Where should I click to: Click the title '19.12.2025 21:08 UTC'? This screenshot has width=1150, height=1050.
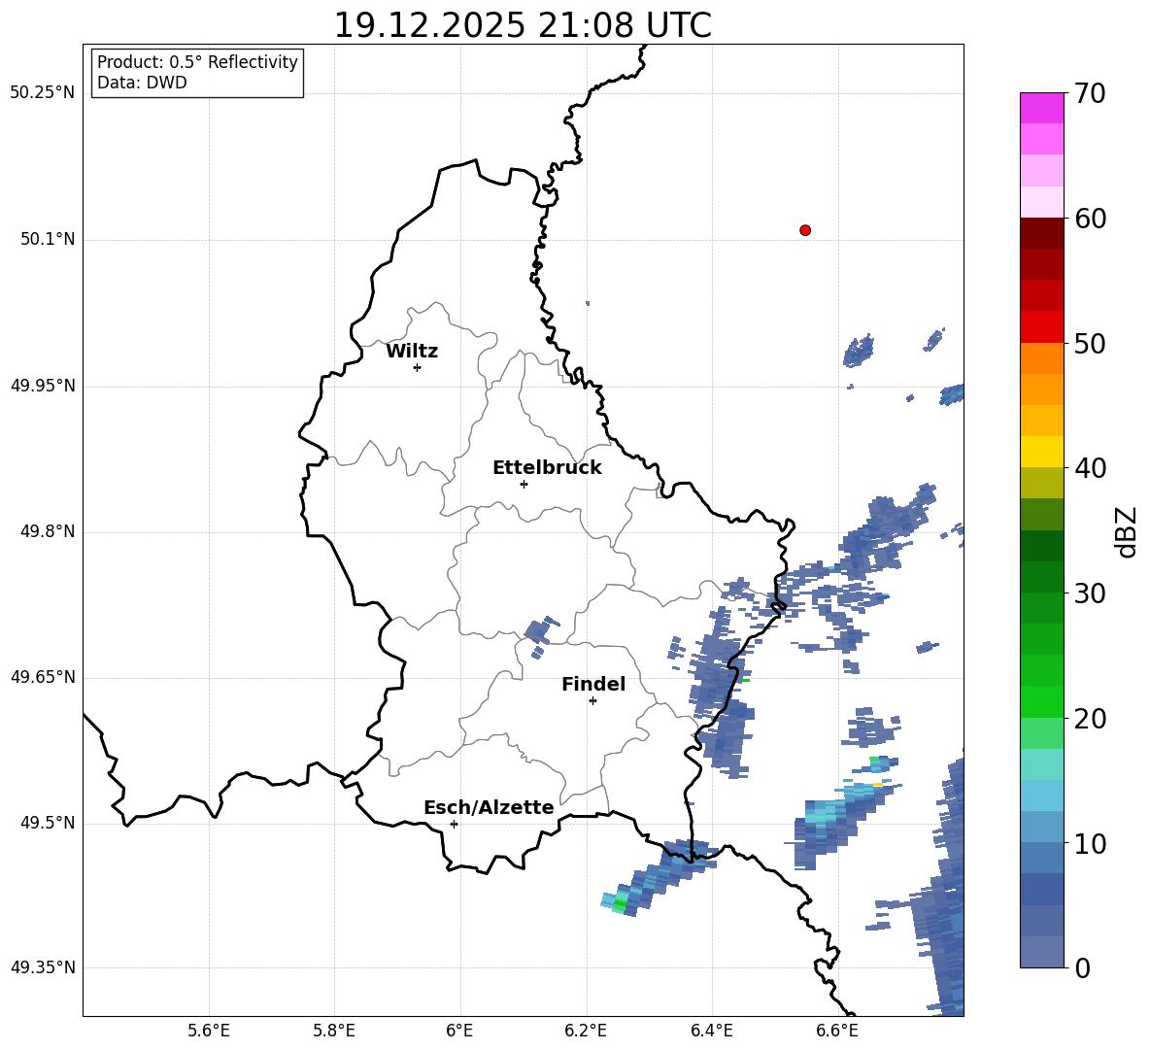point(523,25)
